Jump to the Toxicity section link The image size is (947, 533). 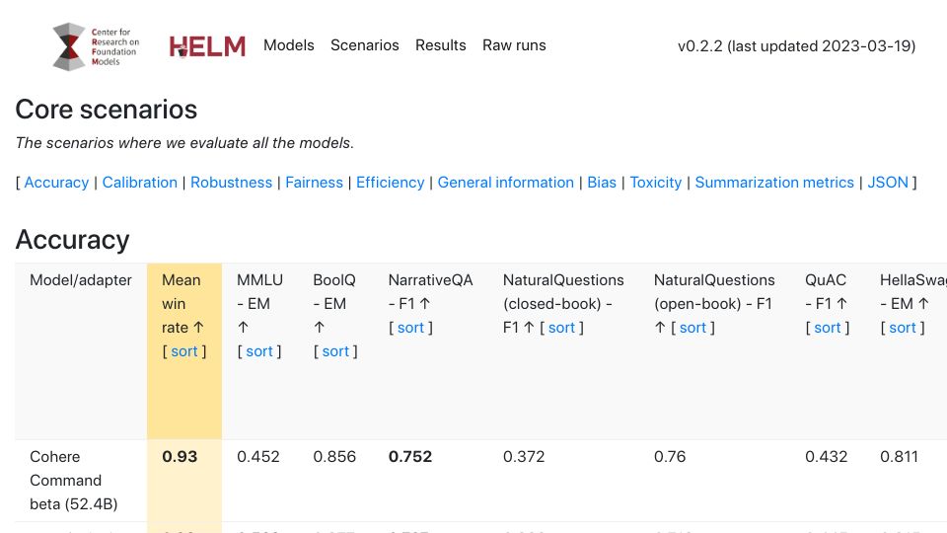[x=656, y=183]
